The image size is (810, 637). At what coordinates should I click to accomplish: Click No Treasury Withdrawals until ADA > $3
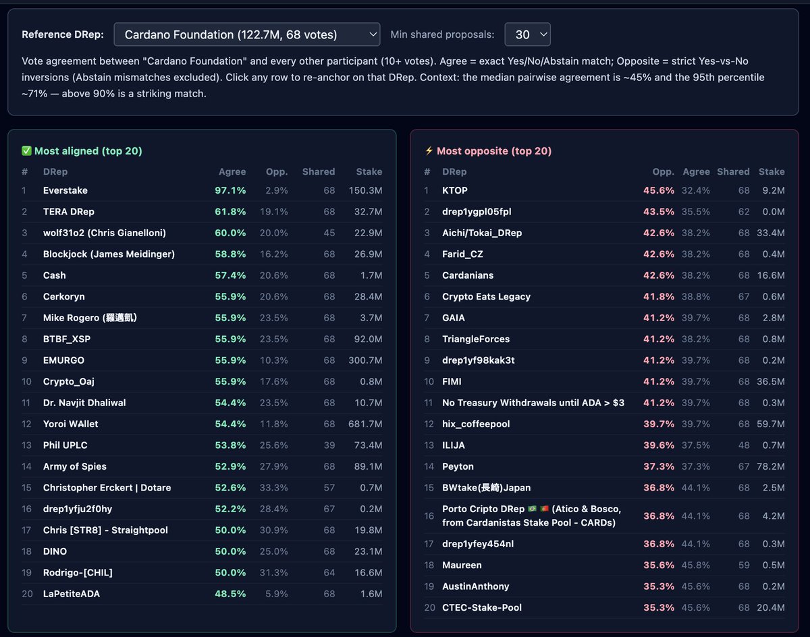pos(604,403)
